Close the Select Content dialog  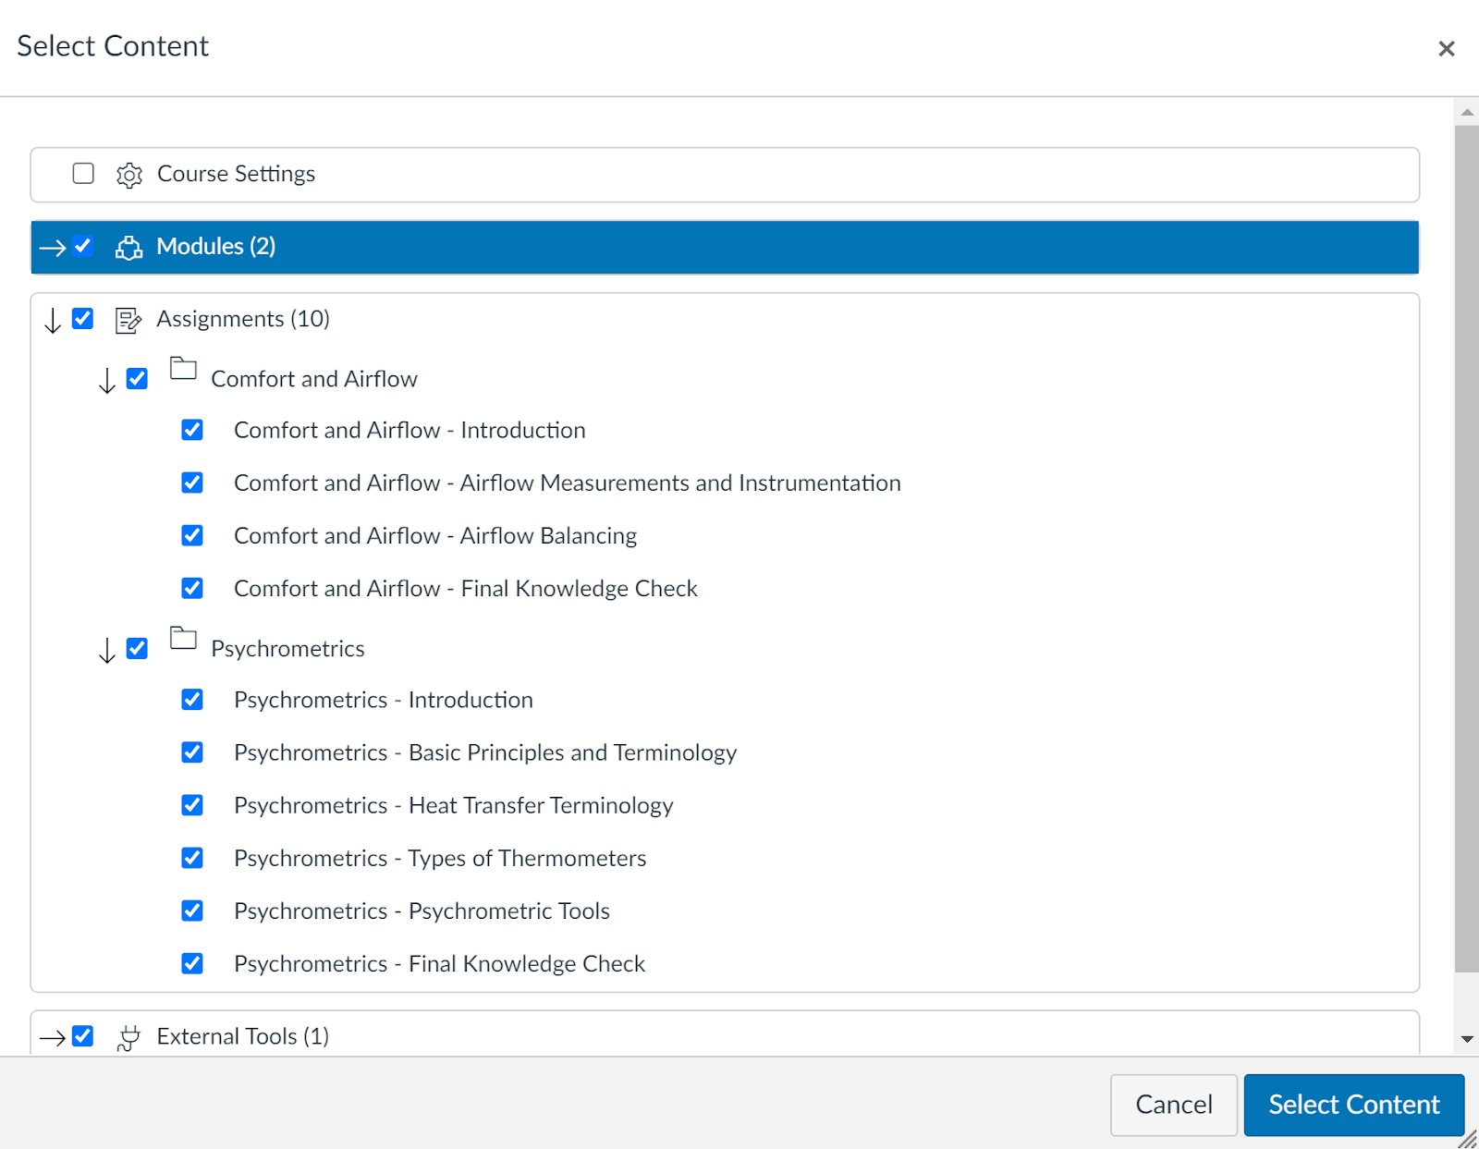click(x=1447, y=48)
